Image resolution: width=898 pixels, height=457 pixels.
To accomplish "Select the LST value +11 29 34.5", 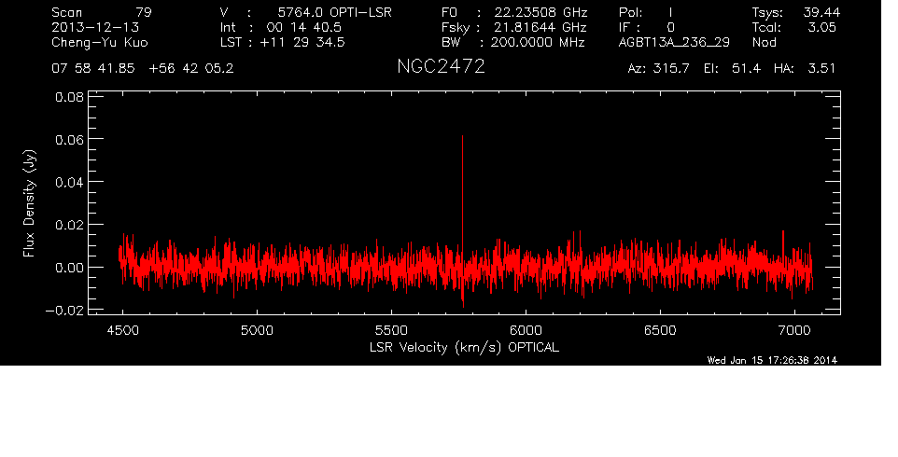I will point(305,43).
